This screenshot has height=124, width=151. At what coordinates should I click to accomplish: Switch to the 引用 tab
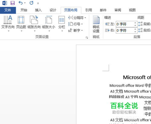(x=88, y=10)
